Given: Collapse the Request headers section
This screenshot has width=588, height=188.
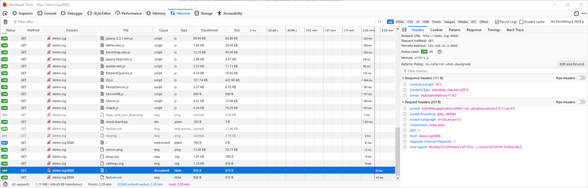Looking at the screenshot, I should click(x=403, y=102).
